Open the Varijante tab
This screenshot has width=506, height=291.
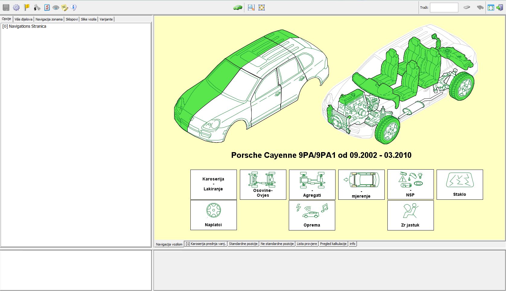[x=106, y=19]
